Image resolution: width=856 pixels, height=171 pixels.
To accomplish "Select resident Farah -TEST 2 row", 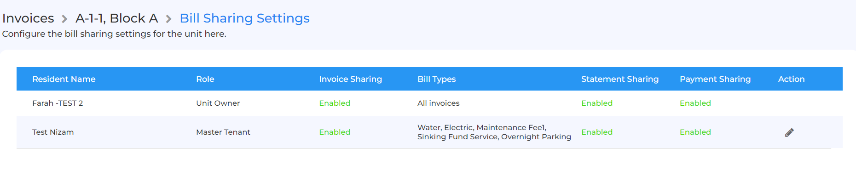I will [429, 103].
